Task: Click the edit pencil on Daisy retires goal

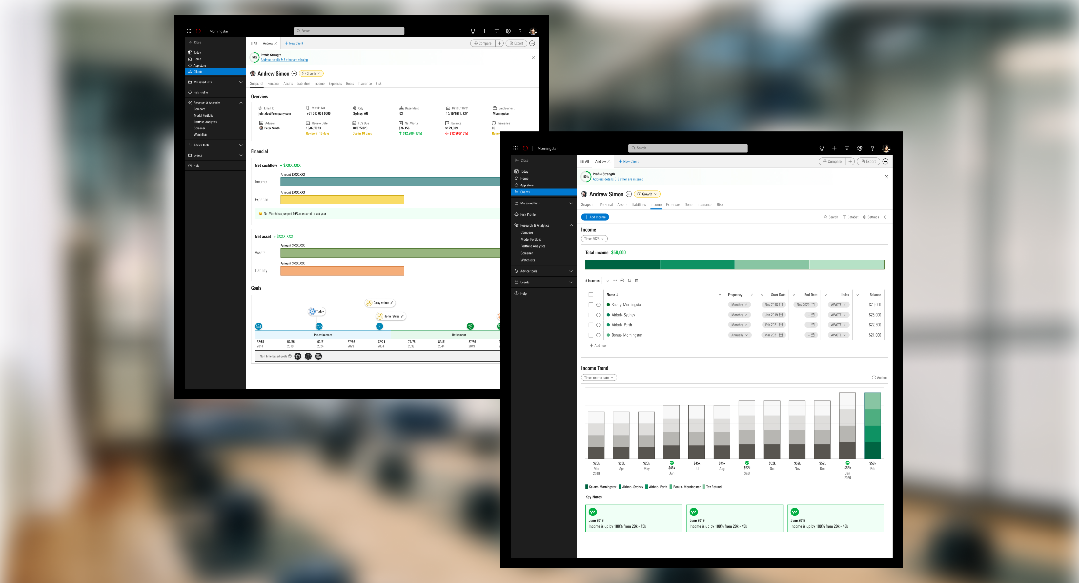Action: (x=392, y=303)
